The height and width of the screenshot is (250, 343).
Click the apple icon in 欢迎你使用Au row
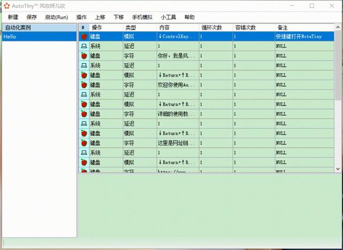(x=84, y=85)
